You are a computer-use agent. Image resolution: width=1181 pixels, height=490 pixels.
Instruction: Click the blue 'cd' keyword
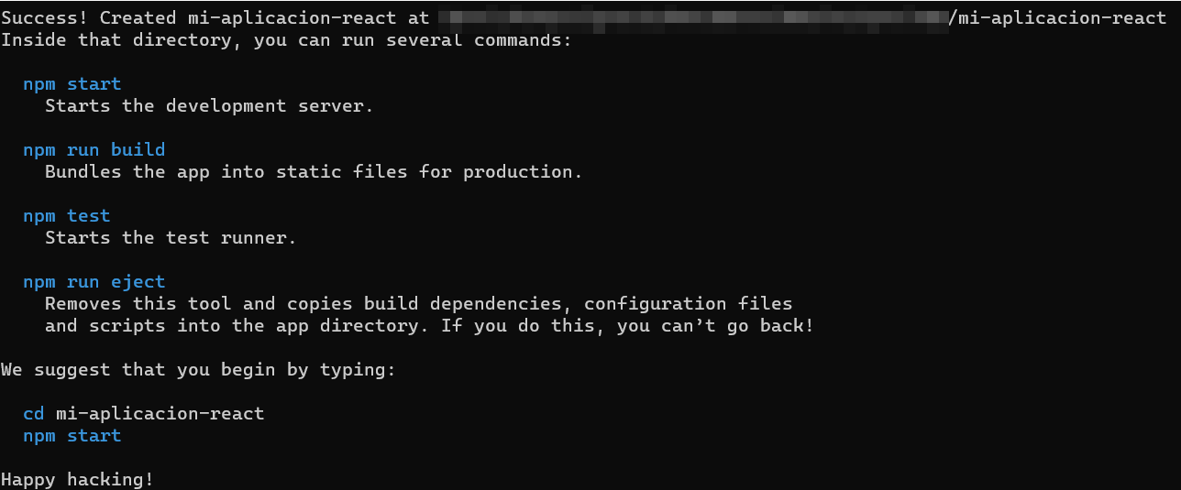(34, 413)
